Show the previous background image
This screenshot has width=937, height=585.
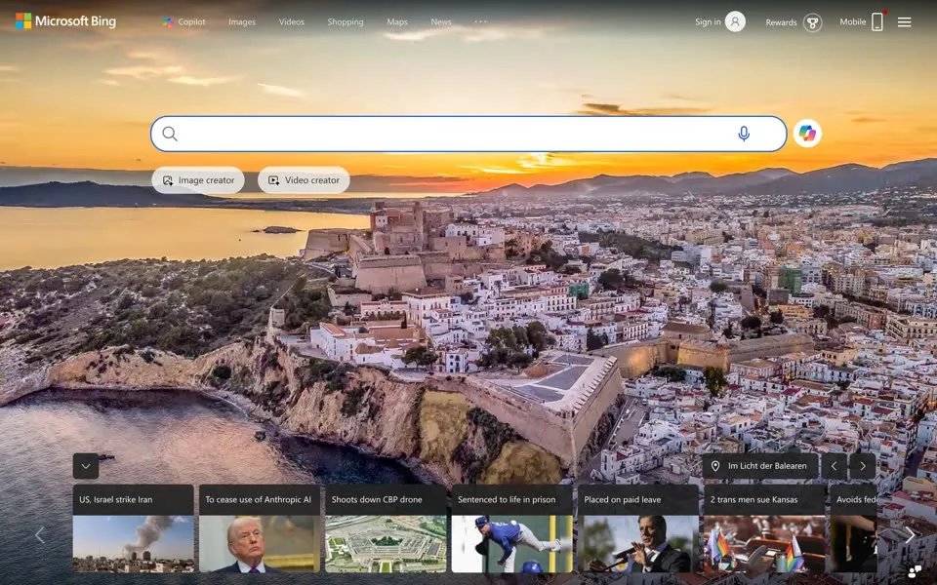tap(835, 466)
